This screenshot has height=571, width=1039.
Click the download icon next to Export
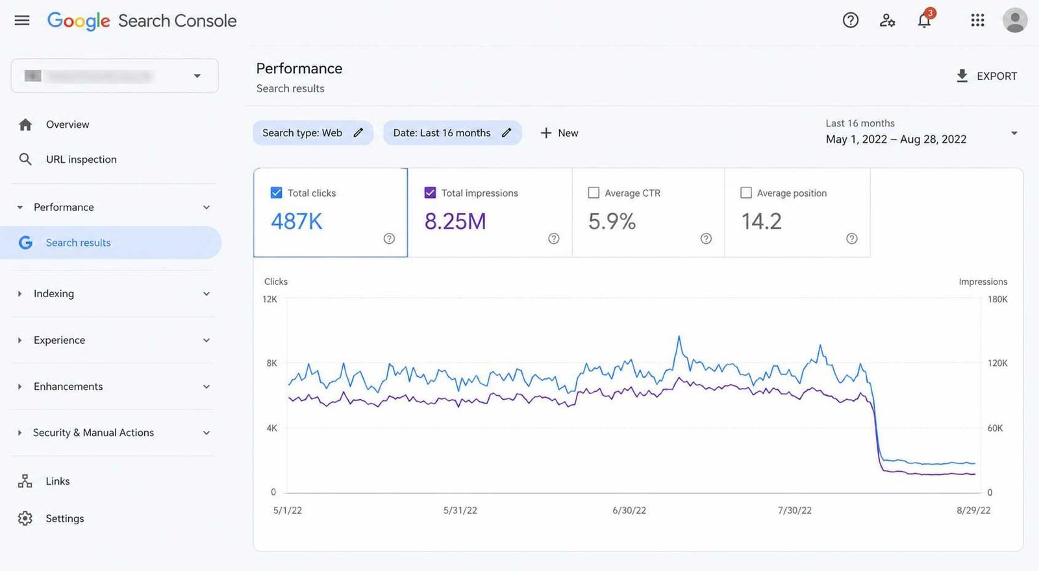(x=962, y=76)
